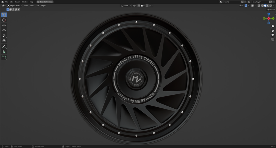Choose the Move tool
This screenshot has width=276, height=148.
(x=4, y=26)
